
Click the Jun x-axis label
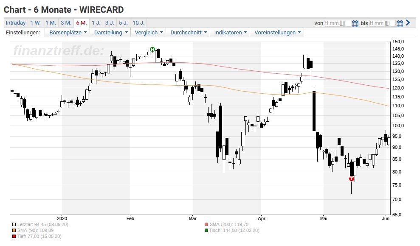point(386,218)
